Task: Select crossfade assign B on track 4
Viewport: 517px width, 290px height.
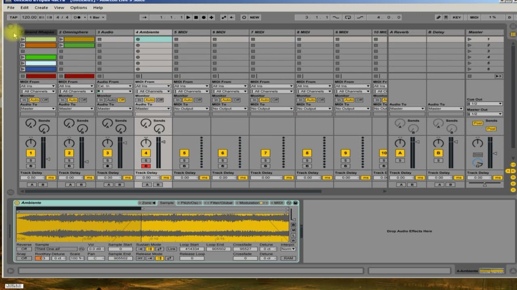Action: tap(158, 184)
